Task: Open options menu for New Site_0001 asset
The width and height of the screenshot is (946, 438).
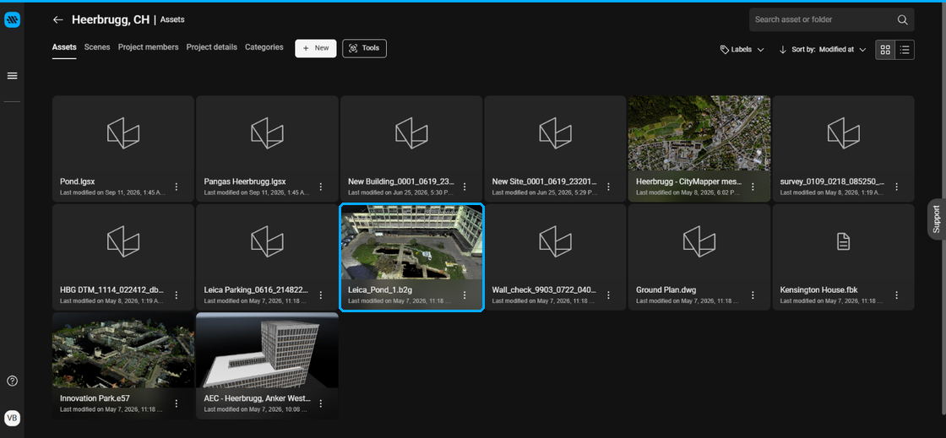Action: (x=609, y=187)
